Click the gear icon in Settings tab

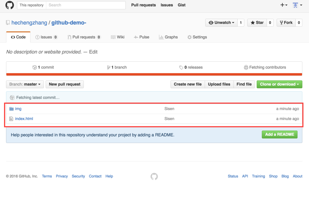click(x=189, y=37)
